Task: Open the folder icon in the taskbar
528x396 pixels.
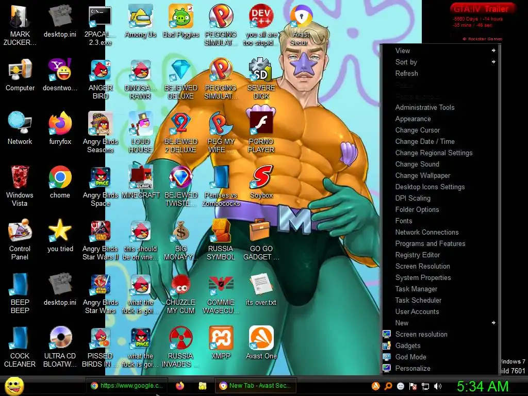Action: 202,386
